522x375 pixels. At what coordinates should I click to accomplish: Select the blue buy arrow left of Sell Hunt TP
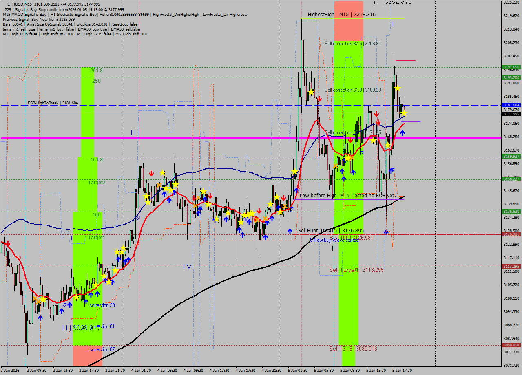coord(290,231)
